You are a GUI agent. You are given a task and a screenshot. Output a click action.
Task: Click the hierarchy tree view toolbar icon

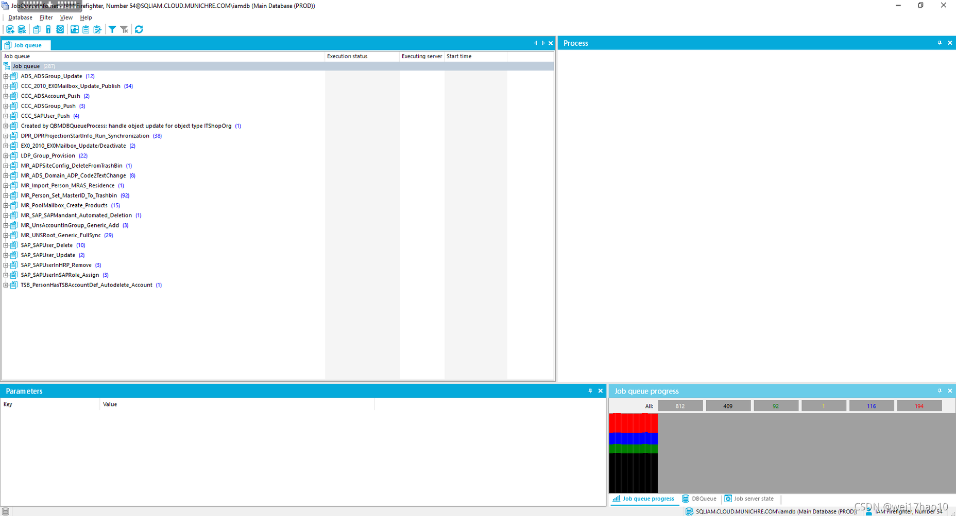[x=75, y=29]
